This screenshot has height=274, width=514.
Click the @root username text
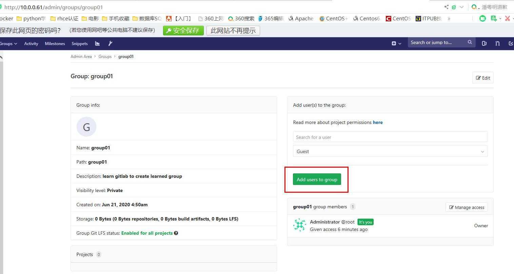[x=348, y=222]
